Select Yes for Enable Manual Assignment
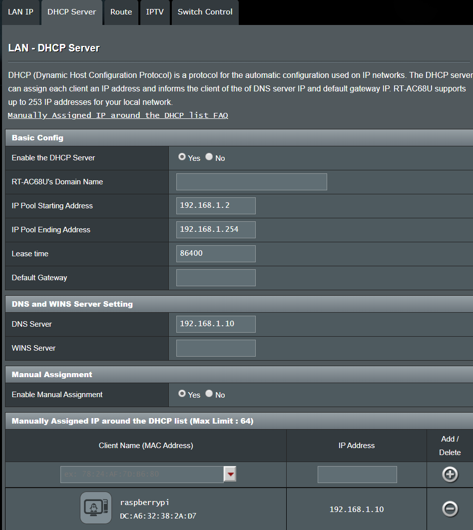Screen dimensions: 473x530 182,394
